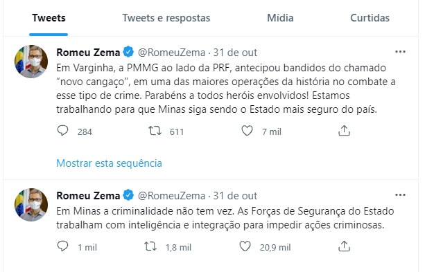Screen dimensions: 434x272
Task: Reply to the Varginha PMMG tweet
Action: (x=62, y=131)
